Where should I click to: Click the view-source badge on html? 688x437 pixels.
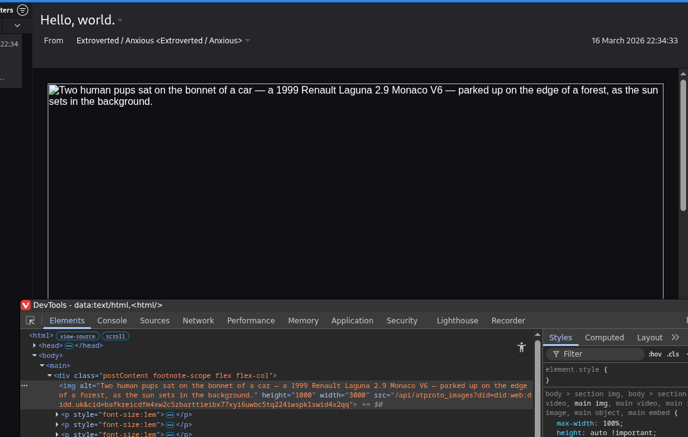pos(77,336)
